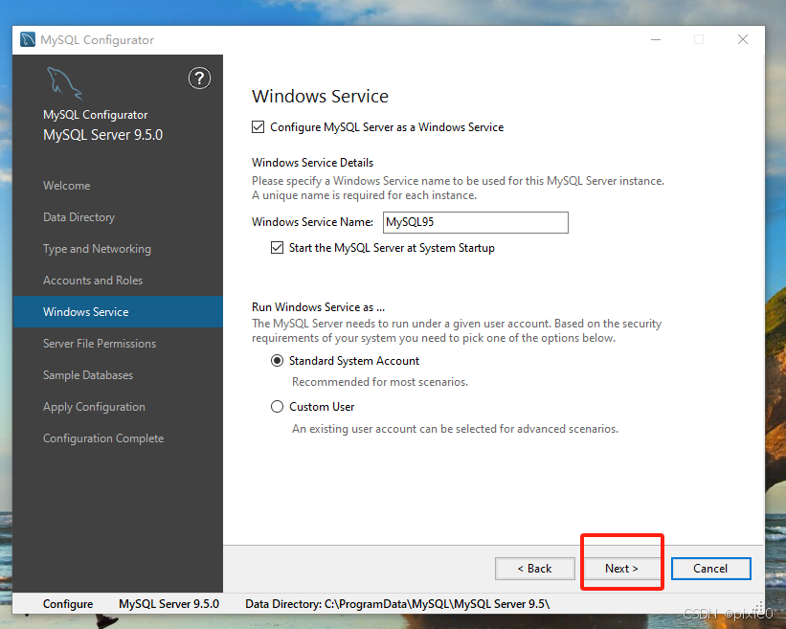Image resolution: width=786 pixels, height=629 pixels.
Task: Click Recommended for most scenarios text
Action: pyautogui.click(x=380, y=382)
